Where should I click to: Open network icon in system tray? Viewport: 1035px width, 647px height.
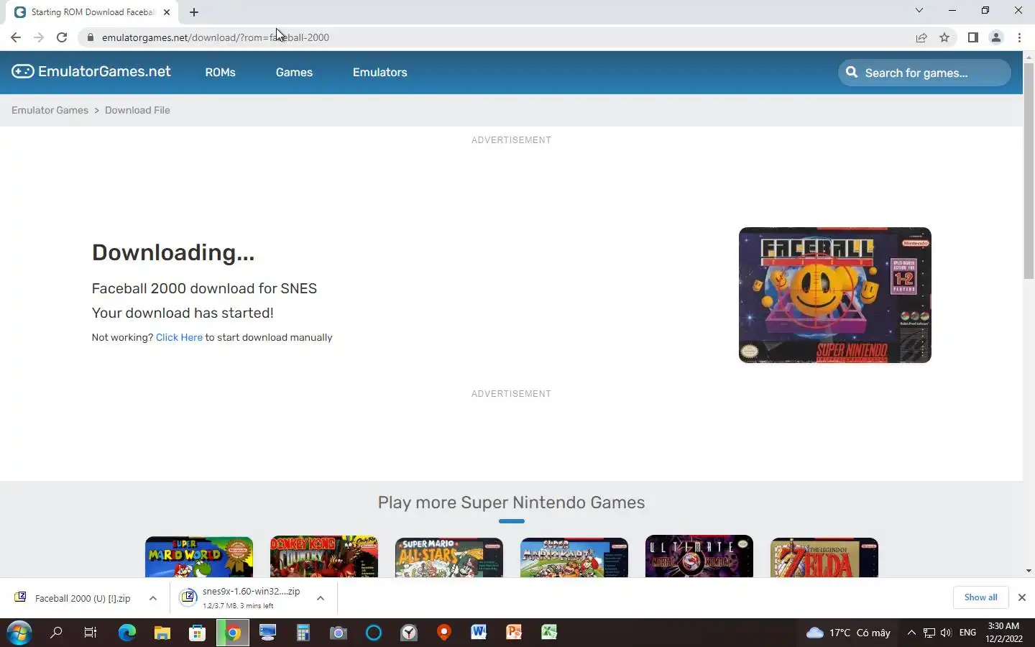click(x=929, y=633)
